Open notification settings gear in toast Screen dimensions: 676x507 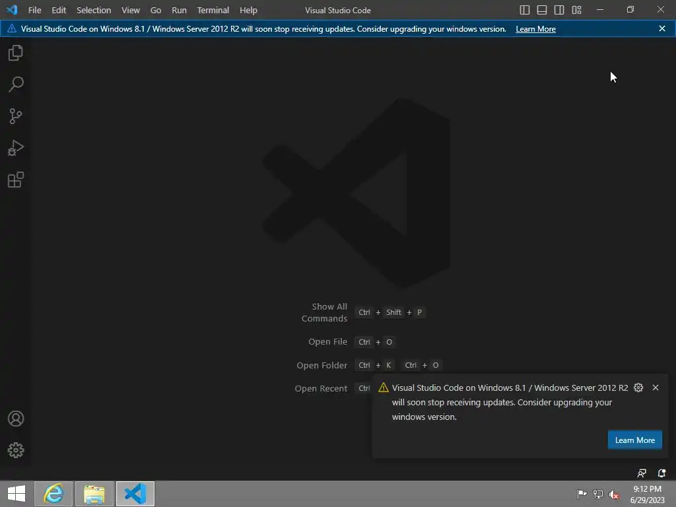pos(638,388)
